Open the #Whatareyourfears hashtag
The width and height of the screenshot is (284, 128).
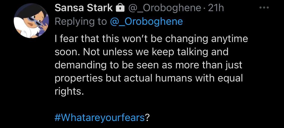[100, 117]
